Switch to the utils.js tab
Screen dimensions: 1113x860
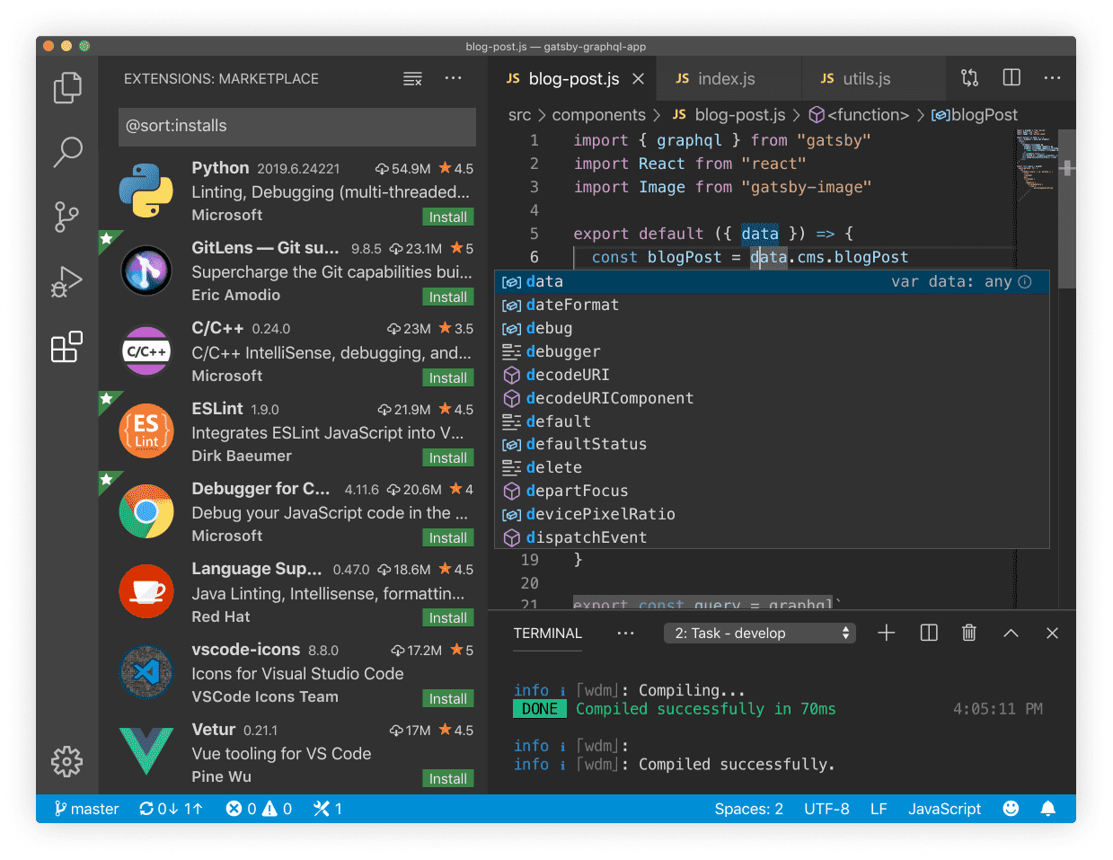coord(873,79)
